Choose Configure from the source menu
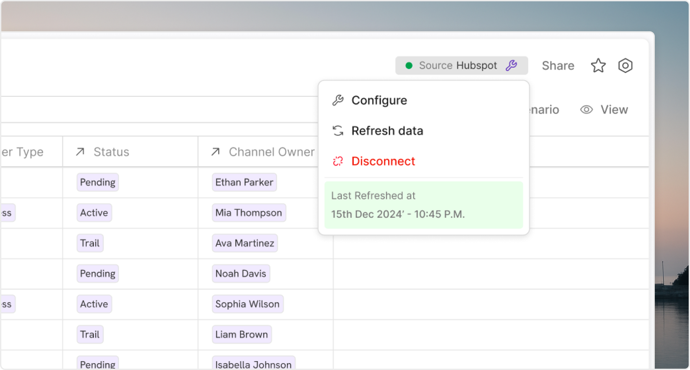The height and width of the screenshot is (370, 690). (x=424, y=100)
